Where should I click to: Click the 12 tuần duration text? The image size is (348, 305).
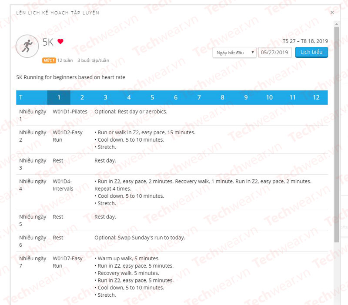[x=65, y=60]
